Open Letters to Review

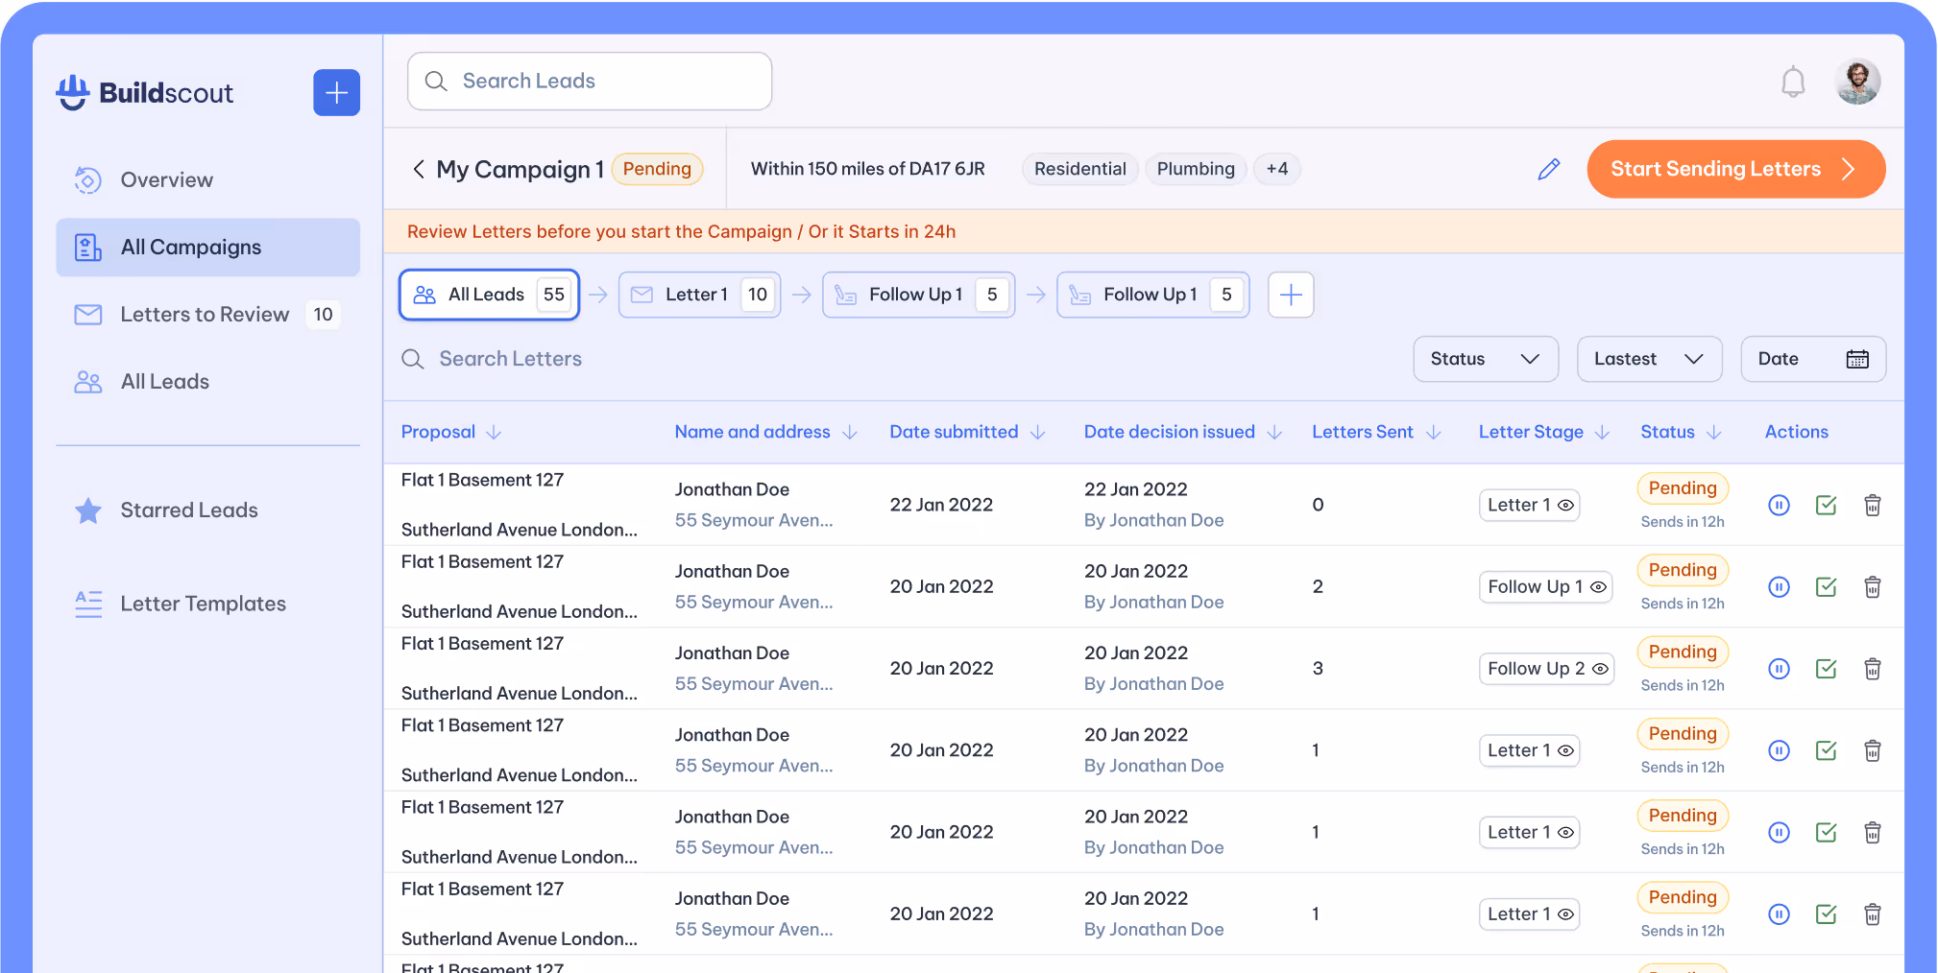click(203, 314)
